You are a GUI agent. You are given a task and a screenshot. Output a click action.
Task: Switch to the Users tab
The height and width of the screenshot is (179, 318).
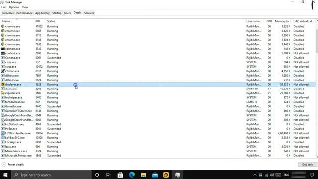68,13
